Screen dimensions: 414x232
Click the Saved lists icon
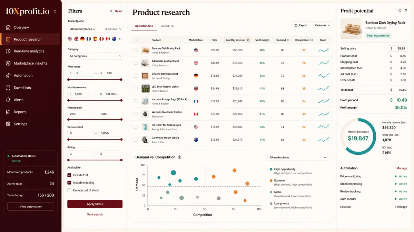coord(8,88)
